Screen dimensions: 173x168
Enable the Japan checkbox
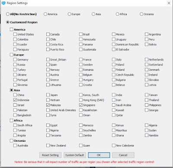click(48, 95)
